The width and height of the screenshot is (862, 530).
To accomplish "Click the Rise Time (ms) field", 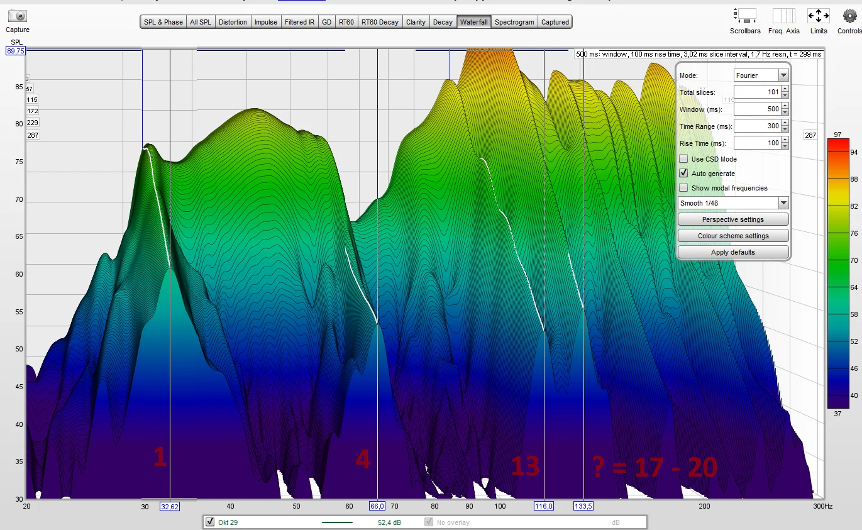I will click(757, 143).
